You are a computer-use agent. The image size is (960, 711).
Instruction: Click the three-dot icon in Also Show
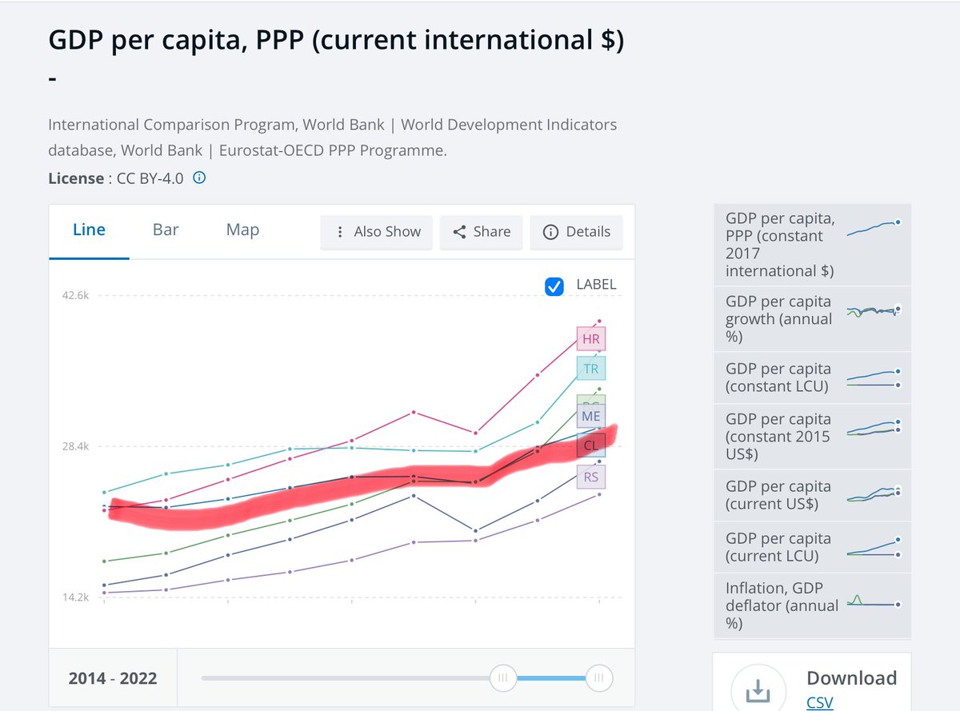pyautogui.click(x=342, y=232)
